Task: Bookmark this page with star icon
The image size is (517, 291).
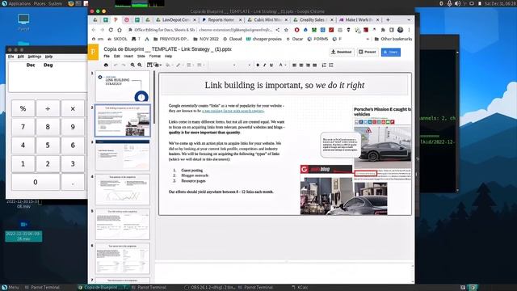Action: point(286,30)
